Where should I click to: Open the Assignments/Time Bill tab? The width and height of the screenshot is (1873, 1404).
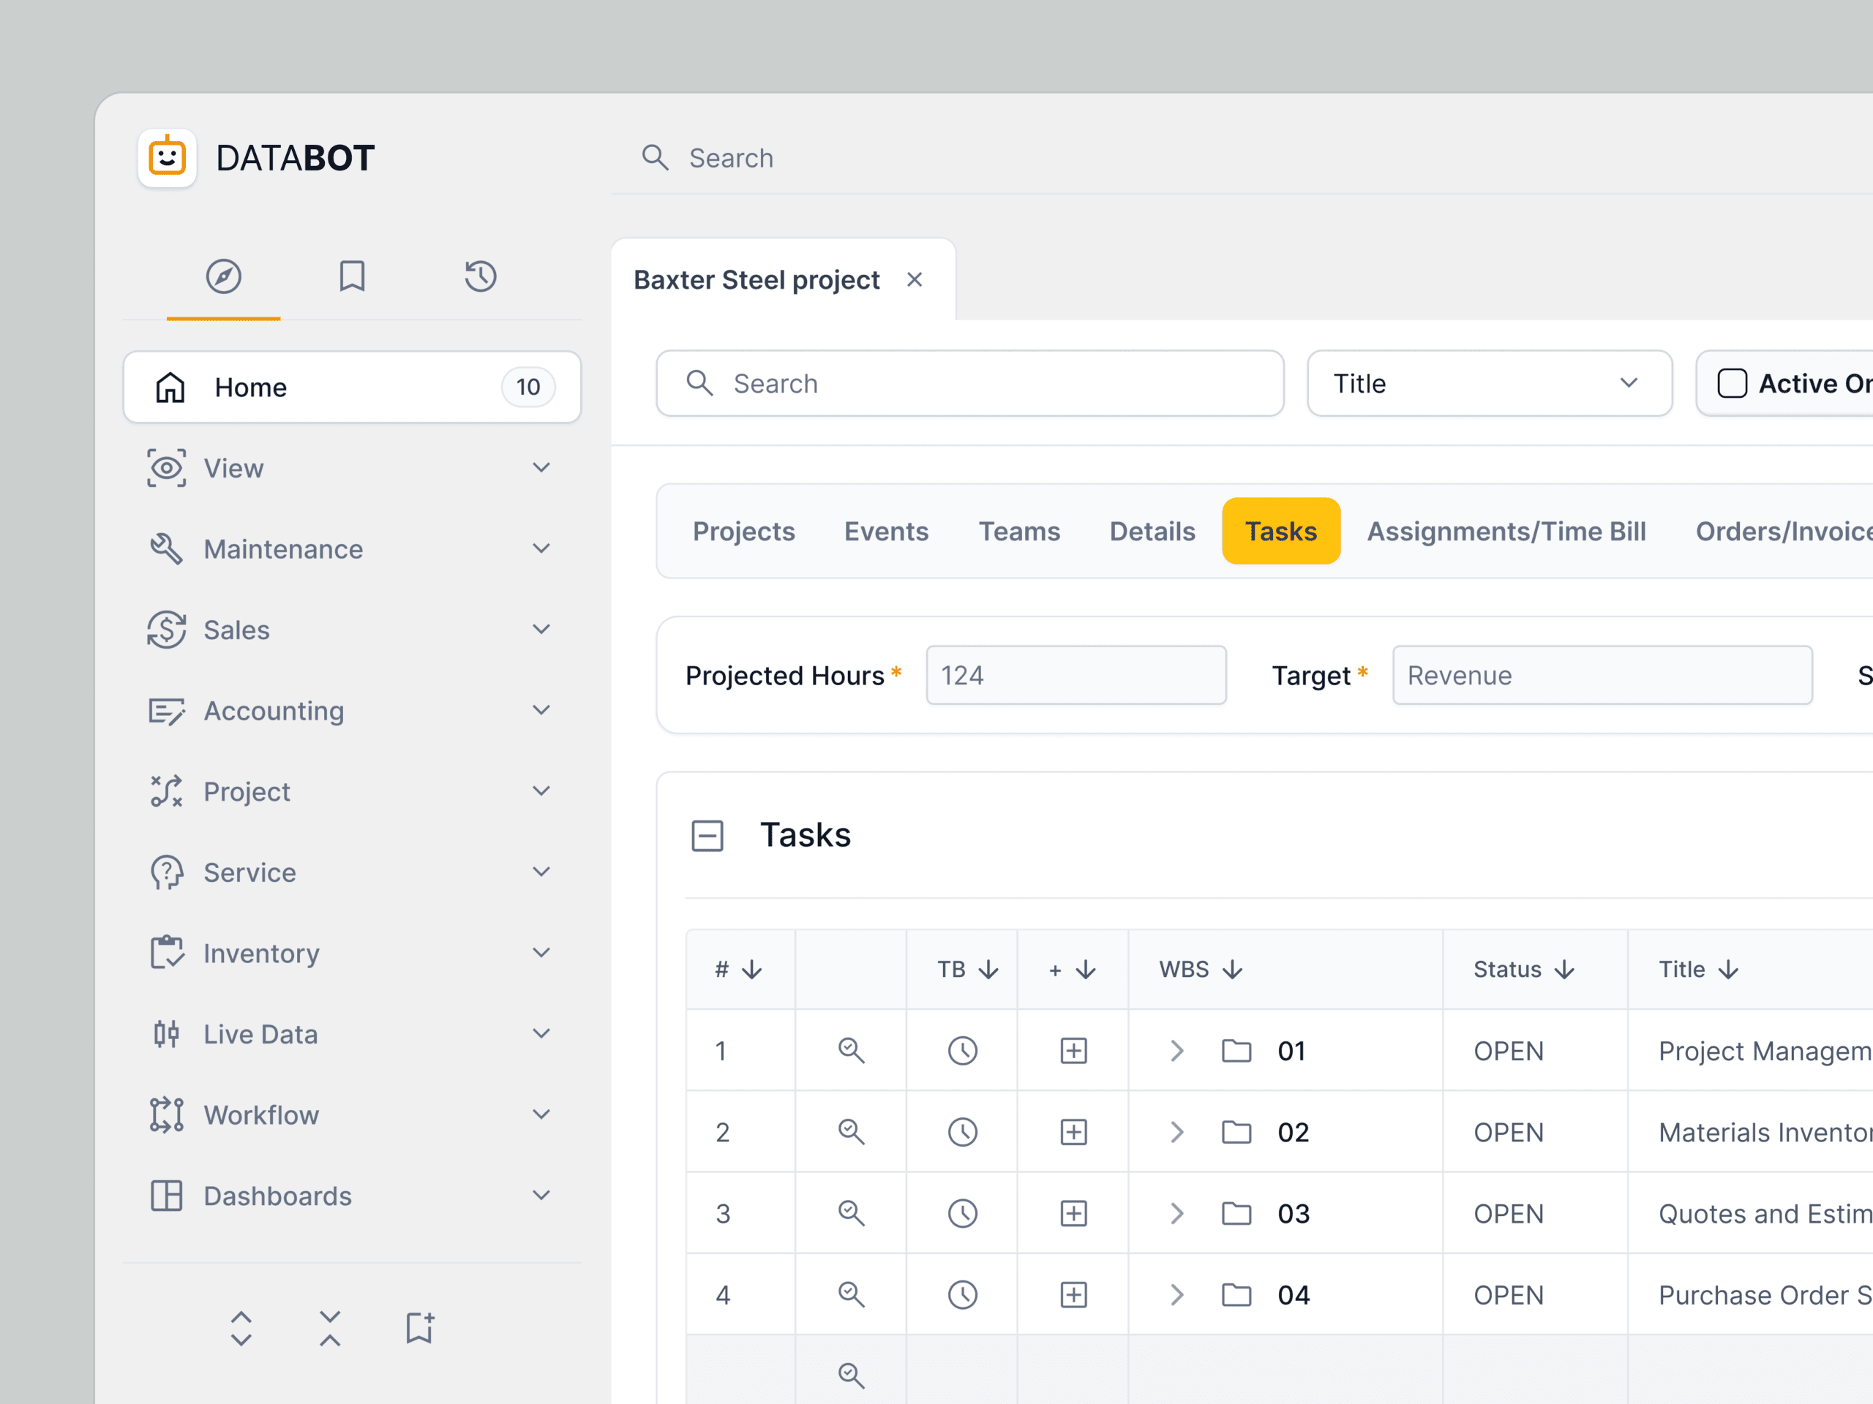pyautogui.click(x=1506, y=531)
